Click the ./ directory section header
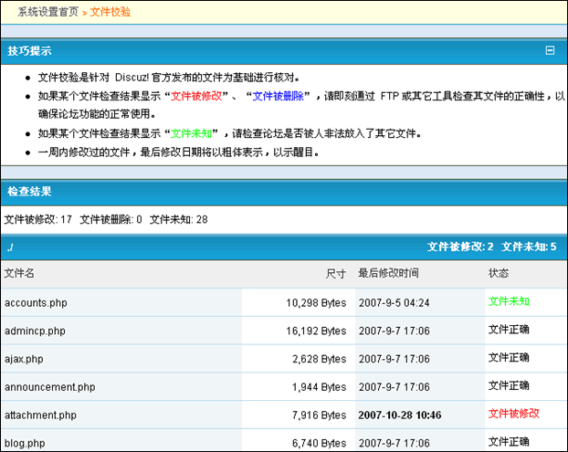This screenshot has width=568, height=452. point(9,247)
